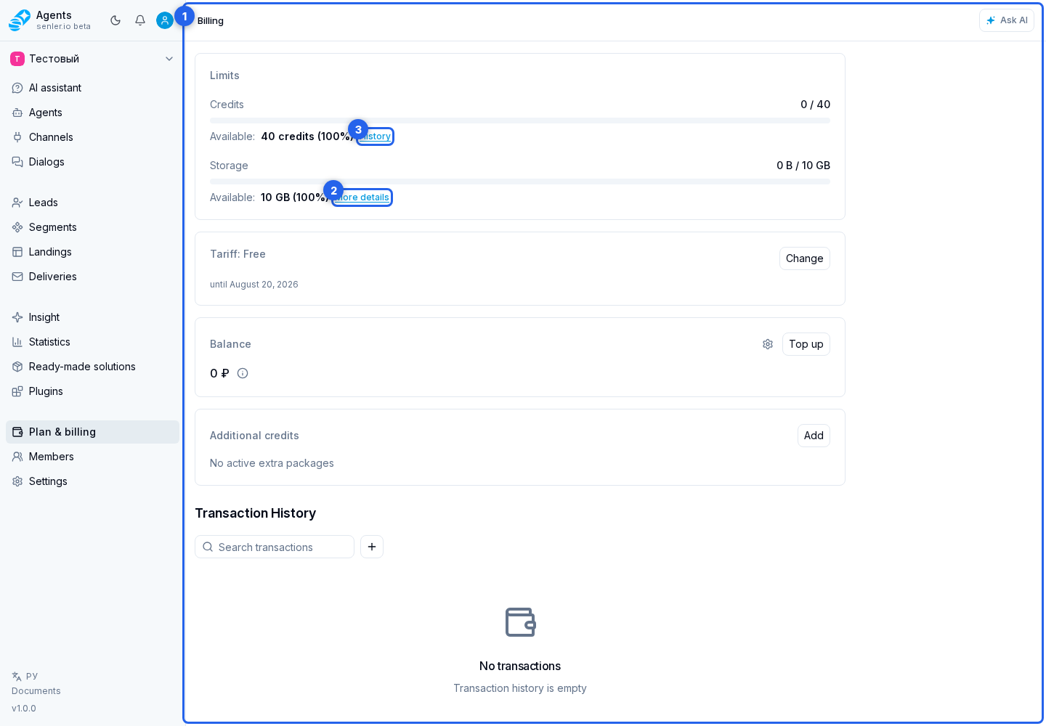Open the Documents link
Image resolution: width=1046 pixels, height=726 pixels.
click(36, 691)
